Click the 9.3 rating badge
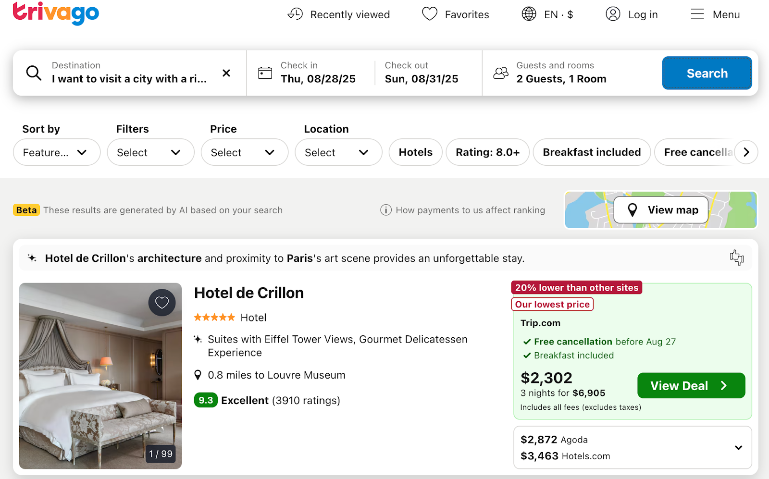This screenshot has height=479, width=769. pos(206,400)
